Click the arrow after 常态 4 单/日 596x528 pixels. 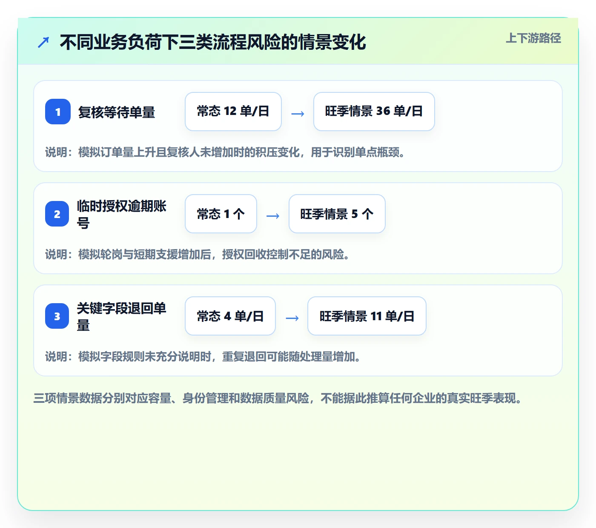tap(292, 318)
